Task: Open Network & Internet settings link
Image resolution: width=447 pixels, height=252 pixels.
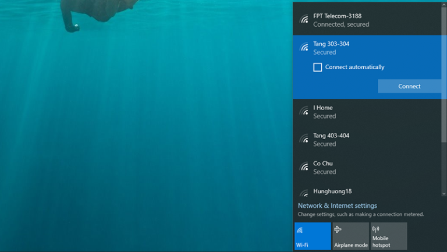Action: [x=338, y=205]
